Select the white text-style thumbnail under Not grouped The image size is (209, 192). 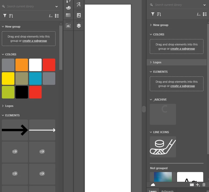(x=190, y=177)
